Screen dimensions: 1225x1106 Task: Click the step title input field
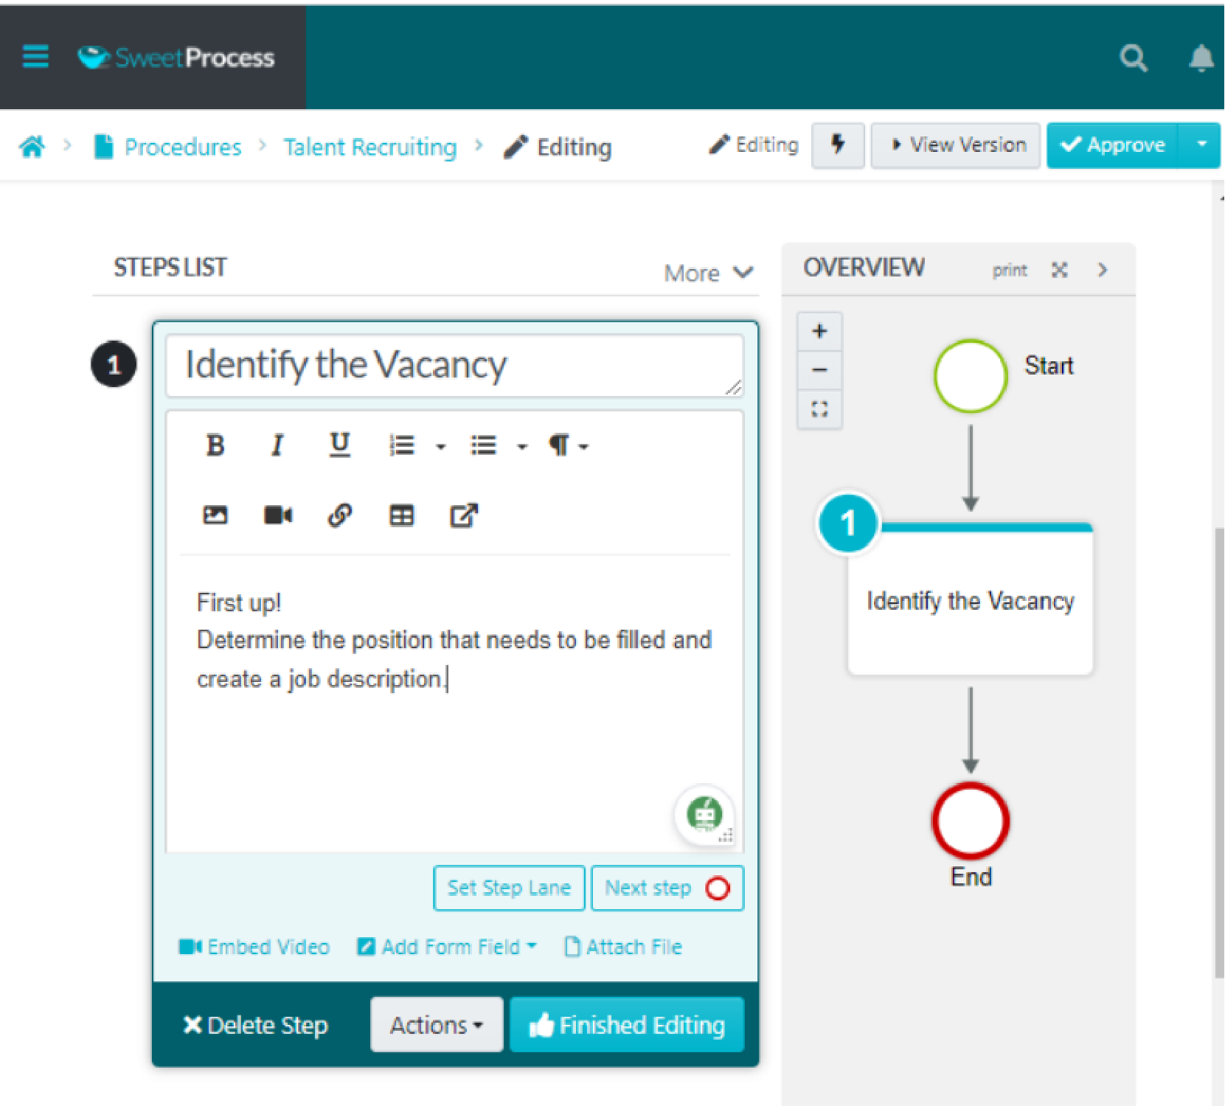[454, 366]
